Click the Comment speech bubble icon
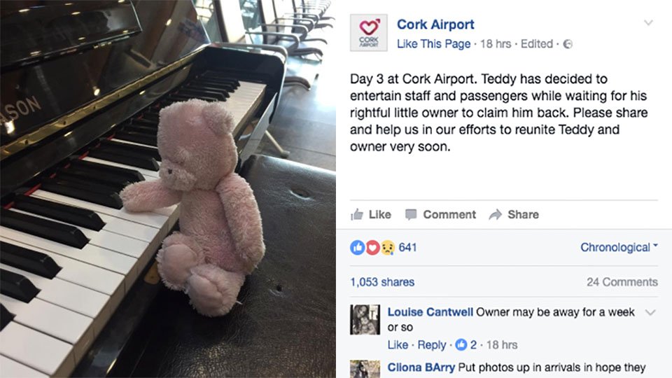Image resolution: width=672 pixels, height=378 pixels. 411,214
